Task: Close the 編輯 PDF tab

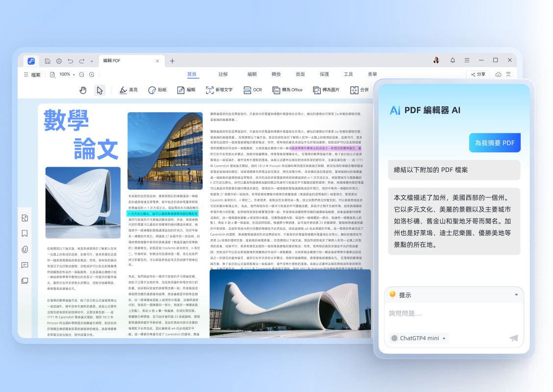Action: click(157, 61)
